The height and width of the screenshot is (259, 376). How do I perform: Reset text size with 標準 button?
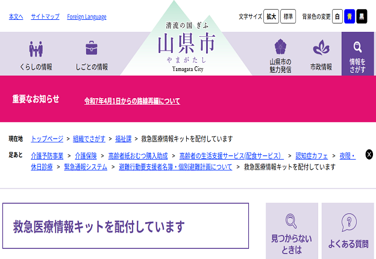[x=289, y=17]
